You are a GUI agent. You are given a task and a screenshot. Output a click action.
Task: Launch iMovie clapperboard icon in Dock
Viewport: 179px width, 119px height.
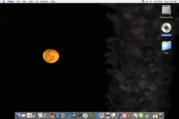[x=58, y=115]
